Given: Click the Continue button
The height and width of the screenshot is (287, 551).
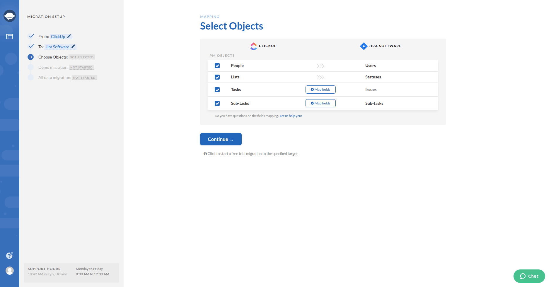Looking at the screenshot, I should 221,139.
